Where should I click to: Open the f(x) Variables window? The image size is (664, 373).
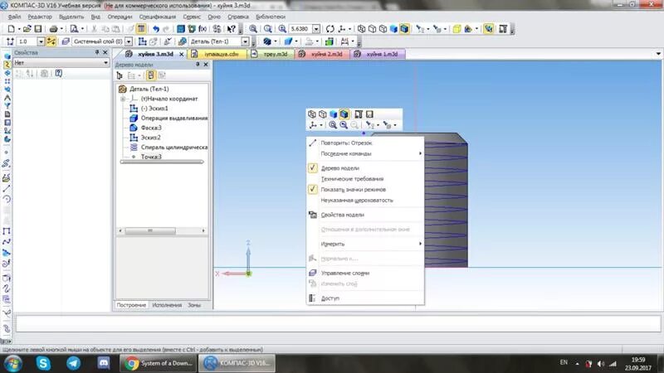(203, 29)
